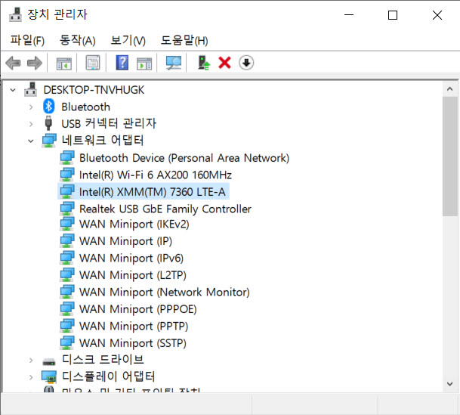This screenshot has height=415, width=460.
Task: Click the Device Manager title bar icon
Action: click(15, 14)
